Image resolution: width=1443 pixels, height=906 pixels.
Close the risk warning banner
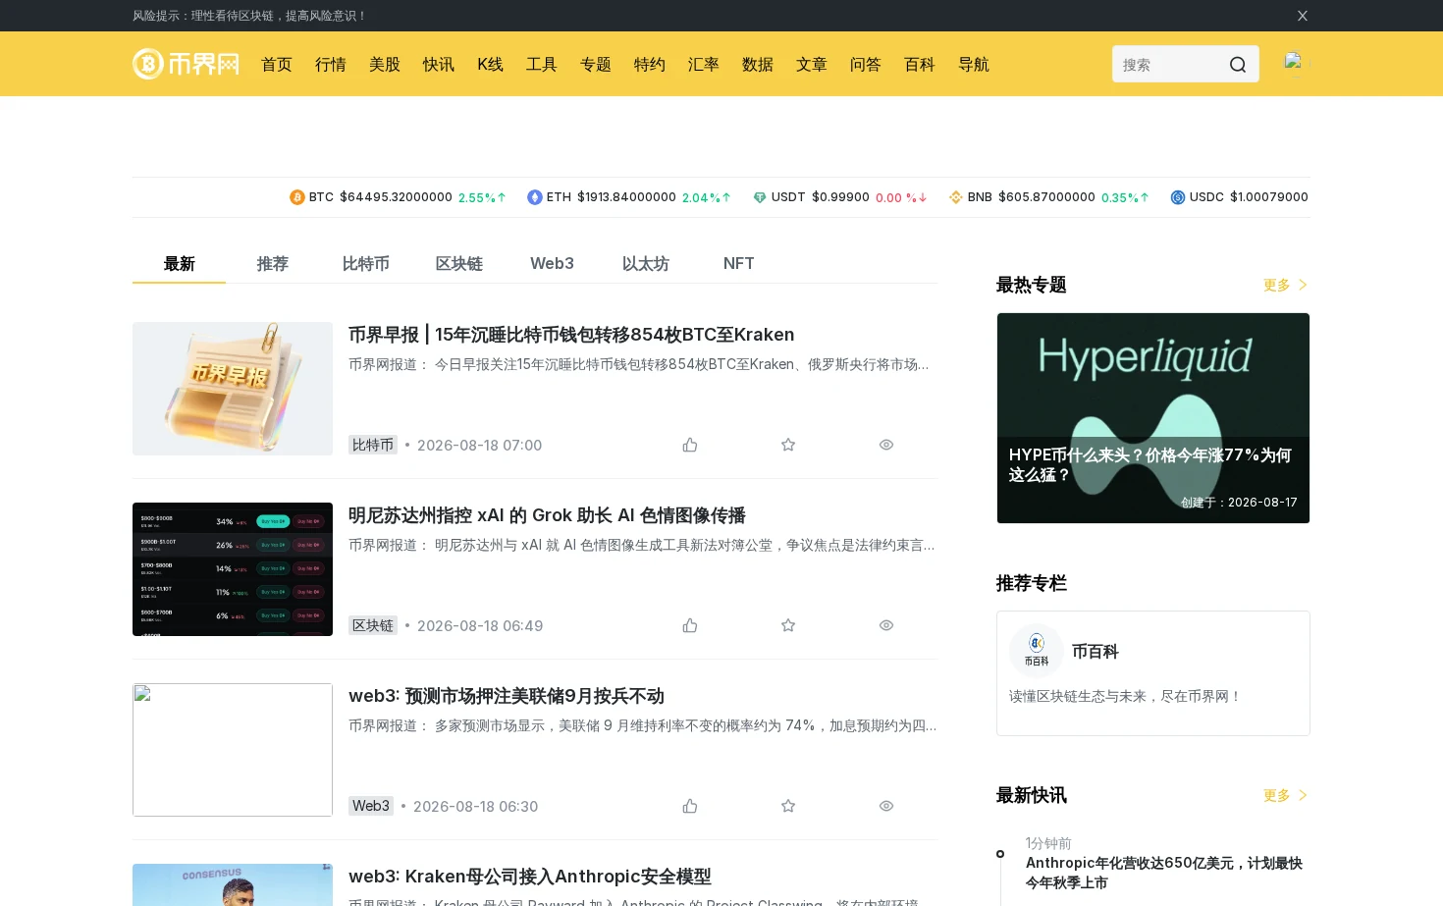[1303, 16]
